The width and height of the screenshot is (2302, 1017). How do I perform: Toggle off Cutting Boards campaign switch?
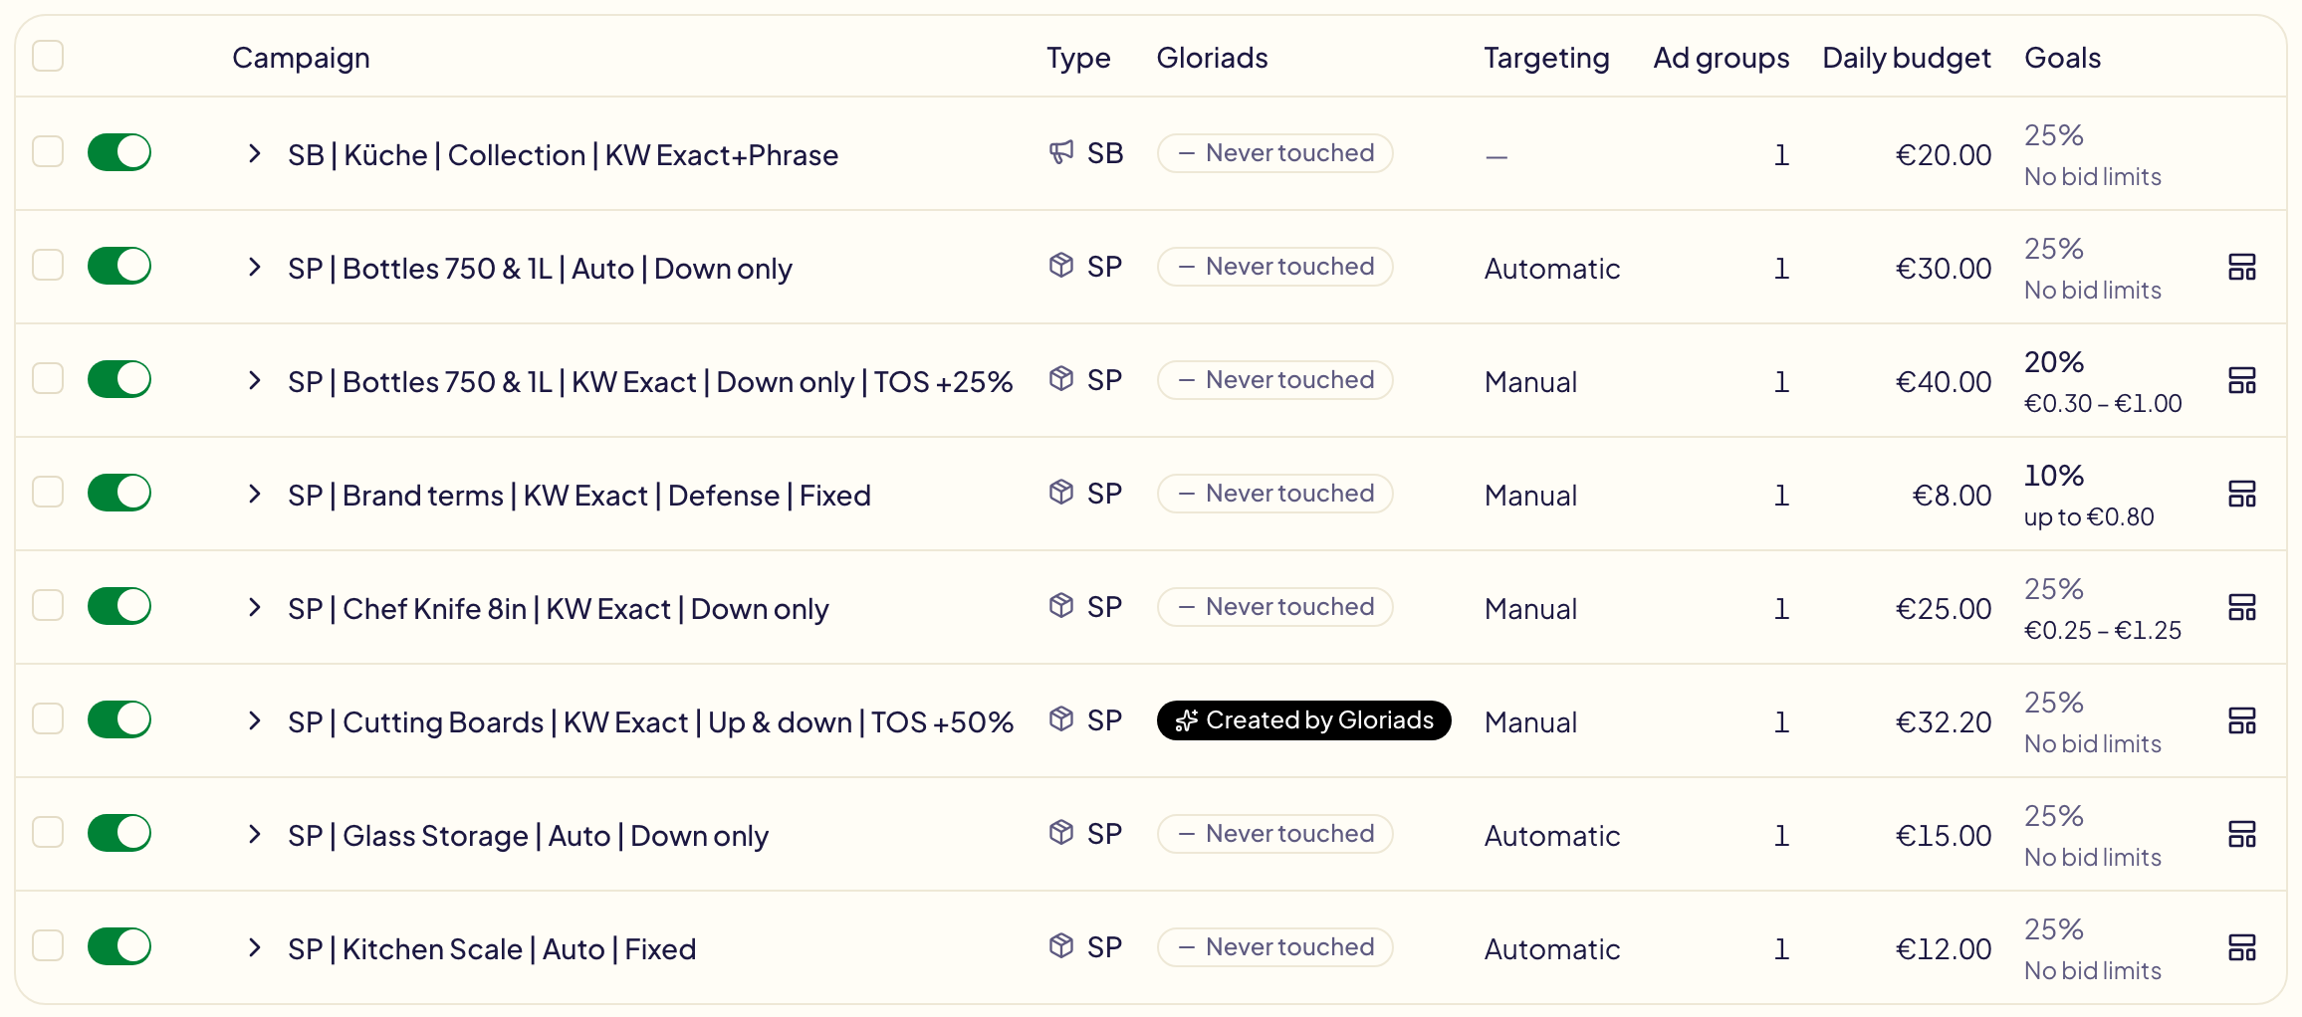119,719
